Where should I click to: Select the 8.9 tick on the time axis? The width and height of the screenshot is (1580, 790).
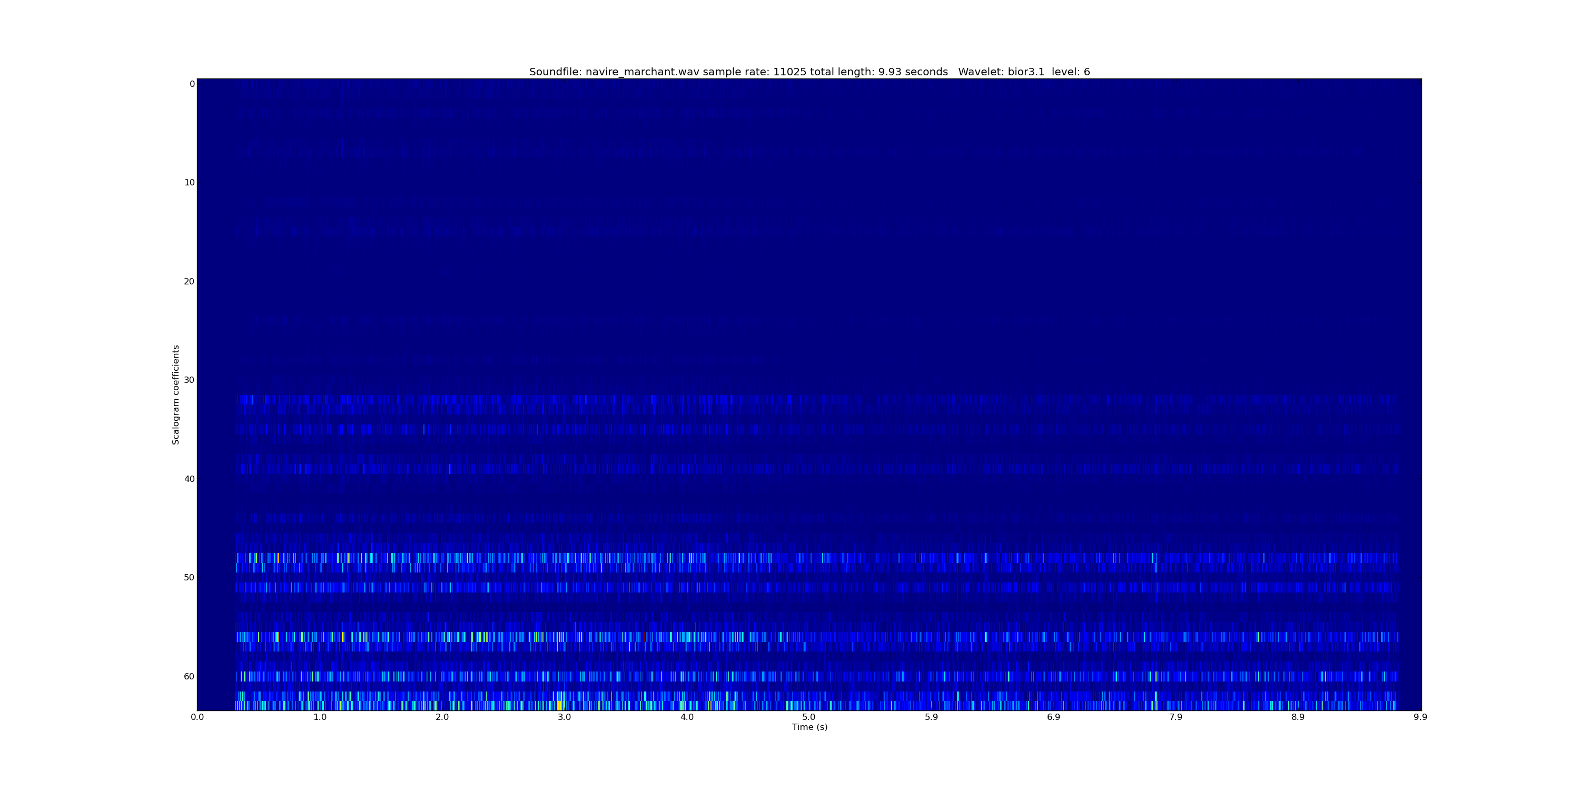tap(1298, 717)
